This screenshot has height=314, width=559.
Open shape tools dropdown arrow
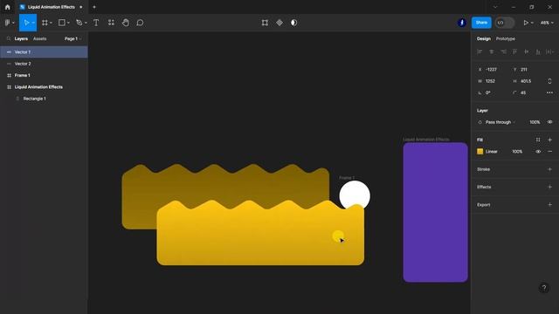click(x=68, y=23)
